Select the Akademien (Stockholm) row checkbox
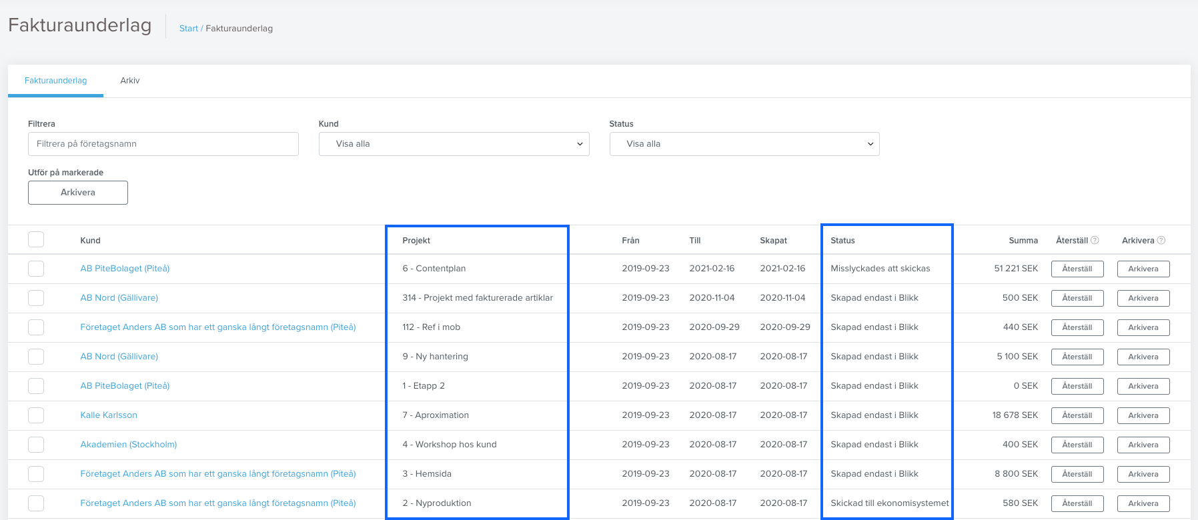Image resolution: width=1198 pixels, height=520 pixels. tap(36, 445)
